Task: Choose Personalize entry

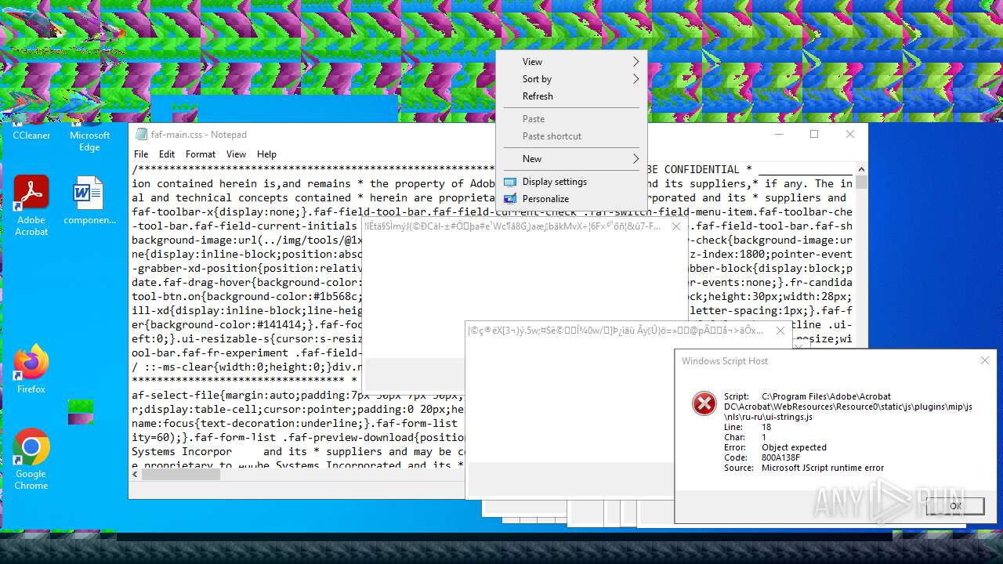Action: click(x=571, y=199)
